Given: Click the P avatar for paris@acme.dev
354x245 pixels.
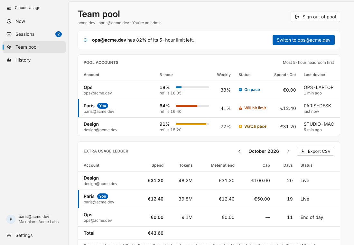Looking at the screenshot, I should 11,219.
